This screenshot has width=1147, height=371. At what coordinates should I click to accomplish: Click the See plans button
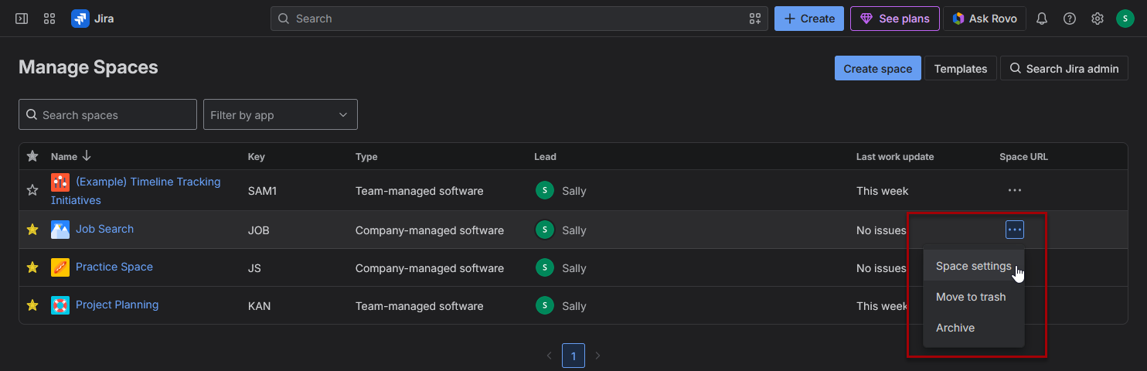(x=895, y=19)
